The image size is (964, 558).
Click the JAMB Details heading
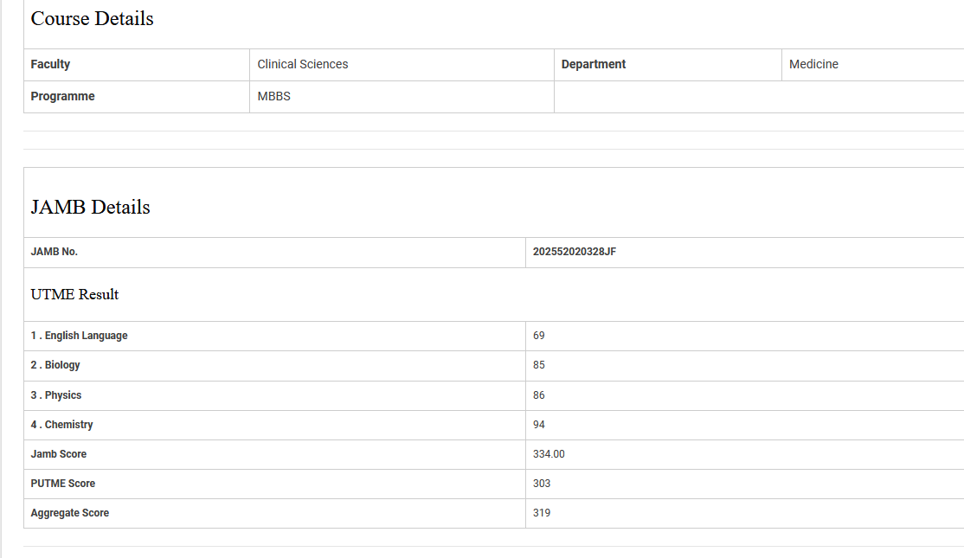(x=90, y=208)
